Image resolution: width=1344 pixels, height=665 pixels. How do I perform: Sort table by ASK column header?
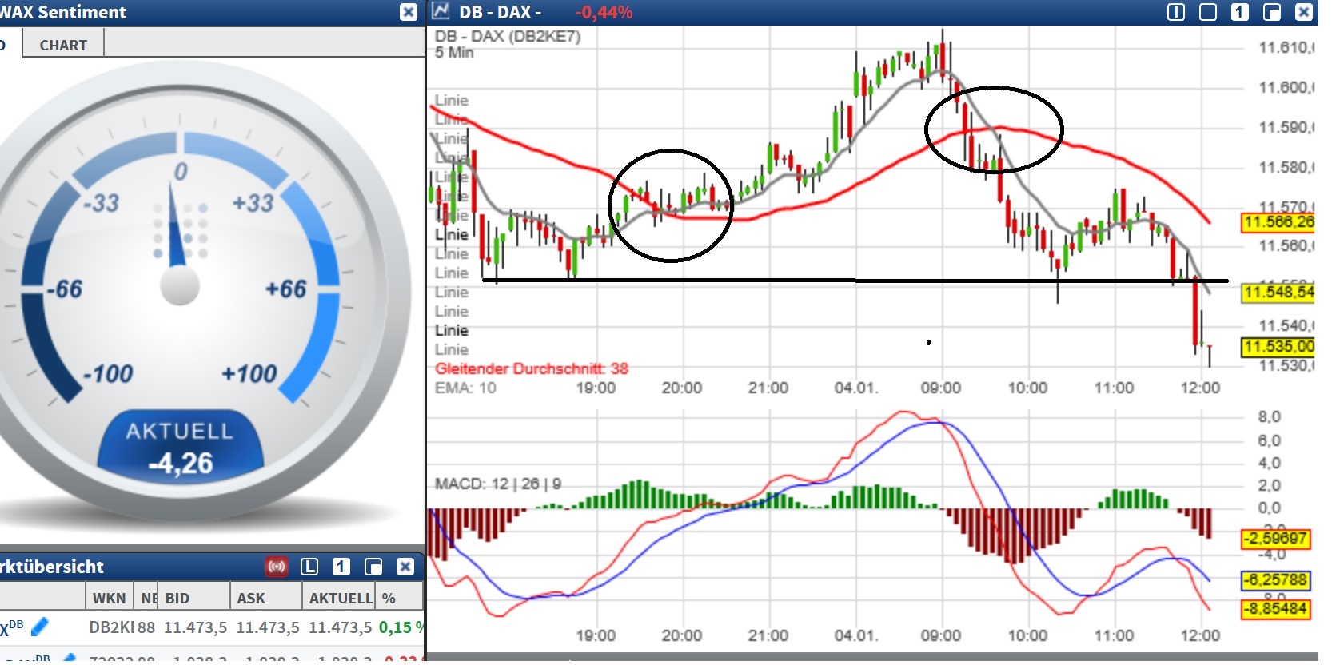[250, 598]
